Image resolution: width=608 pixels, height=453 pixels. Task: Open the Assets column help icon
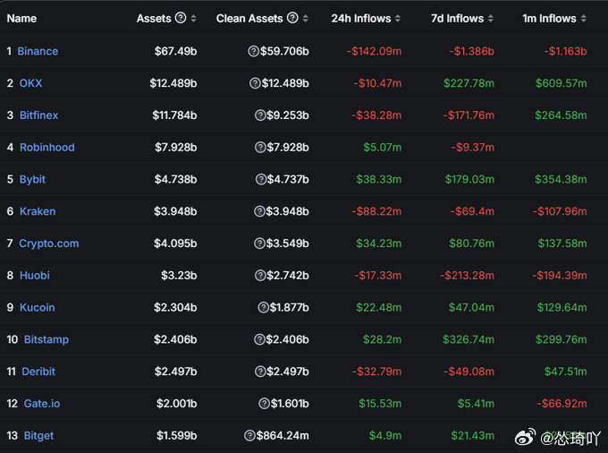click(181, 18)
